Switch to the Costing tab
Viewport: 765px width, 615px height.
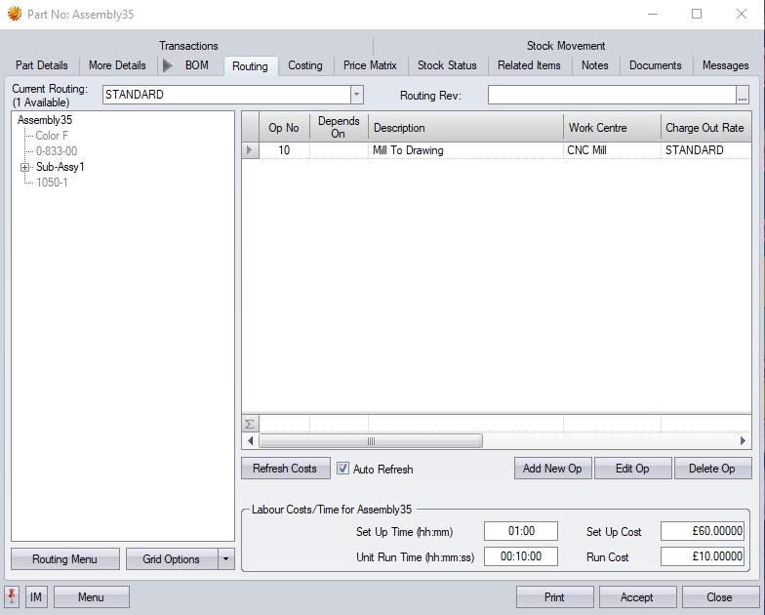[304, 65]
